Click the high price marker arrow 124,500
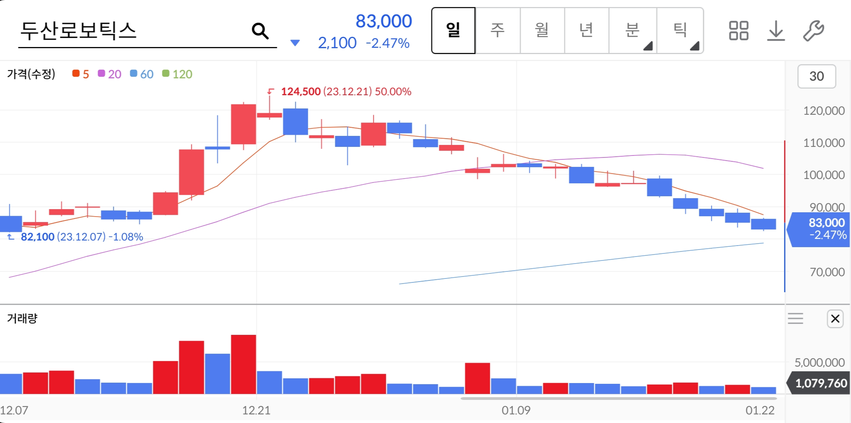Screen dimensions: 851x423 pos(271,92)
